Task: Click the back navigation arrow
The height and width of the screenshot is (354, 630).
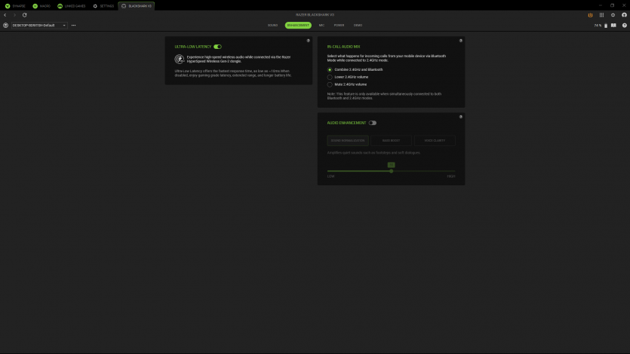Action: pyautogui.click(x=5, y=15)
